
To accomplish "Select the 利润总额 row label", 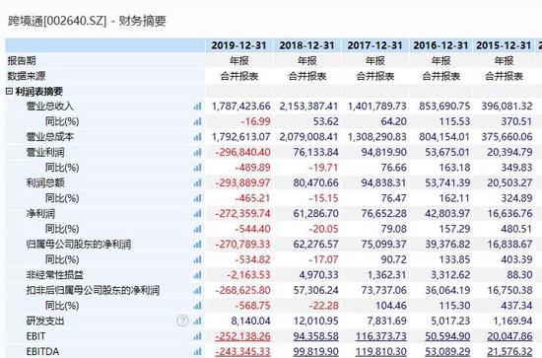I will point(45,183).
